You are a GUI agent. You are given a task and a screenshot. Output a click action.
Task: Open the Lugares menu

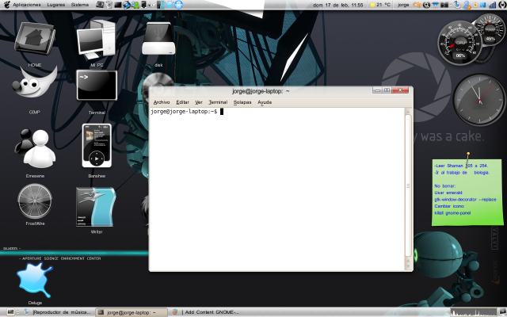tap(56, 5)
